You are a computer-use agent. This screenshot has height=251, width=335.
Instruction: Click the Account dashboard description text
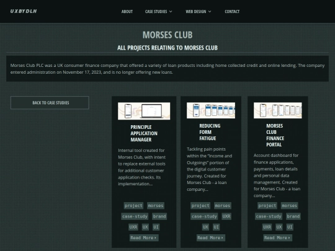(x=277, y=175)
